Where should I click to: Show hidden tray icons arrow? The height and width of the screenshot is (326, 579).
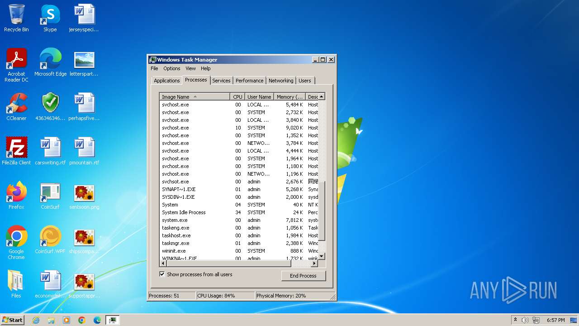[x=515, y=320]
